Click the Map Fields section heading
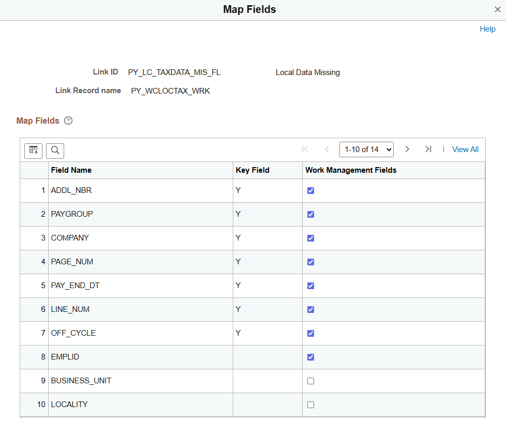Image resolution: width=506 pixels, height=434 pixels. pyautogui.click(x=38, y=121)
